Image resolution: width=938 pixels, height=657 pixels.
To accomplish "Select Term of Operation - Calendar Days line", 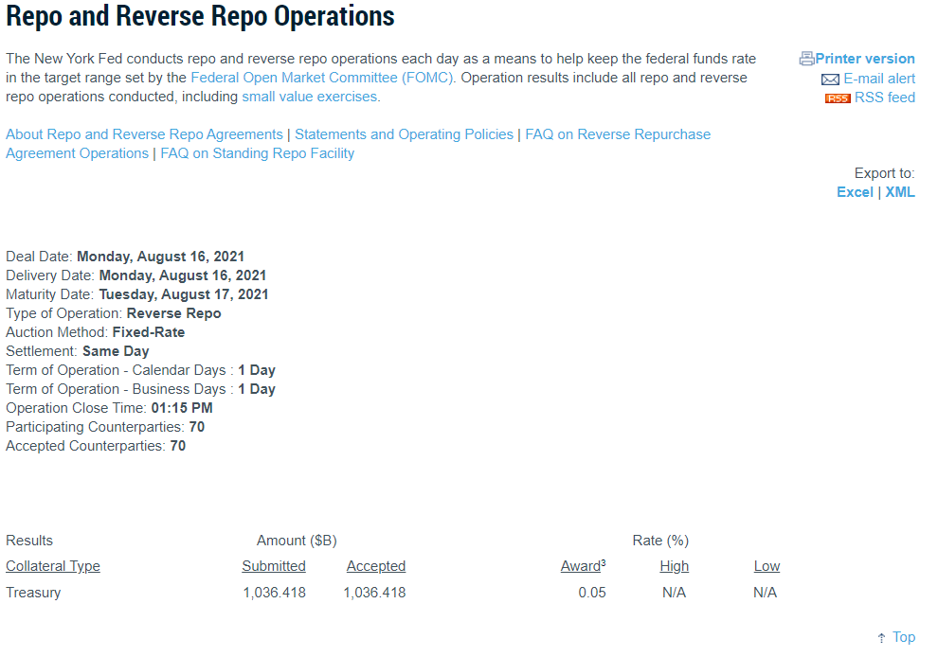I will pyautogui.click(x=140, y=370).
